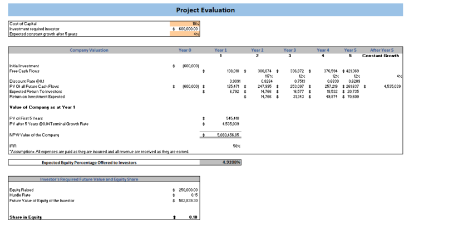Click the 117% growth percentage cell

point(268,76)
